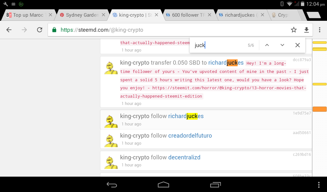Close the Top up Maroc tab

coord(50,15)
